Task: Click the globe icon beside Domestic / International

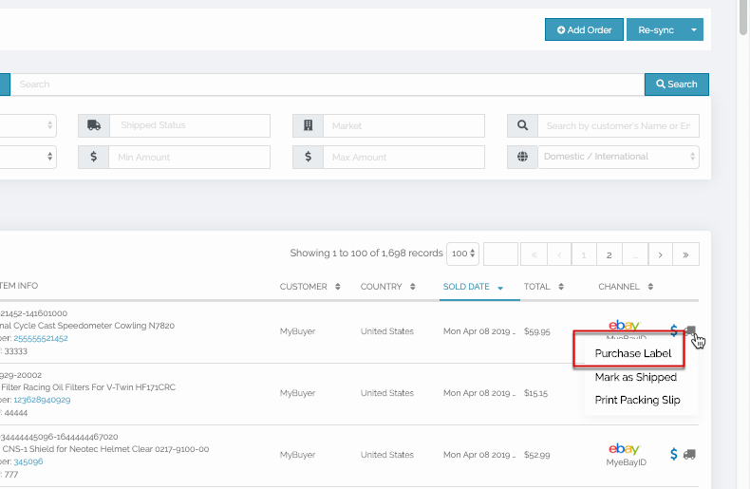Action: (522, 157)
